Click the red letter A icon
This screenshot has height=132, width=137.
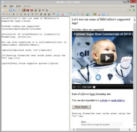pyautogui.click(x=62, y=14)
